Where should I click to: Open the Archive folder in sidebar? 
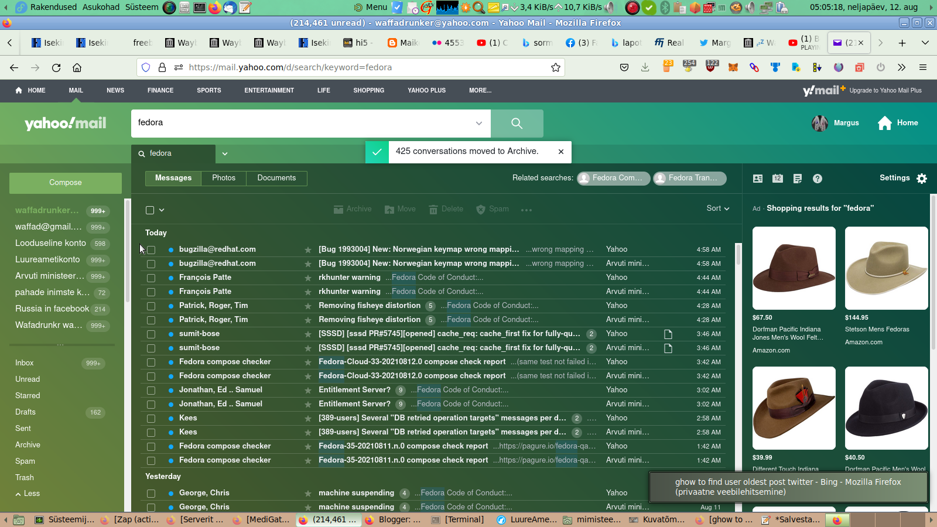(28, 445)
